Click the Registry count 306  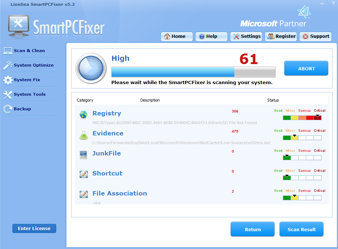(235, 111)
